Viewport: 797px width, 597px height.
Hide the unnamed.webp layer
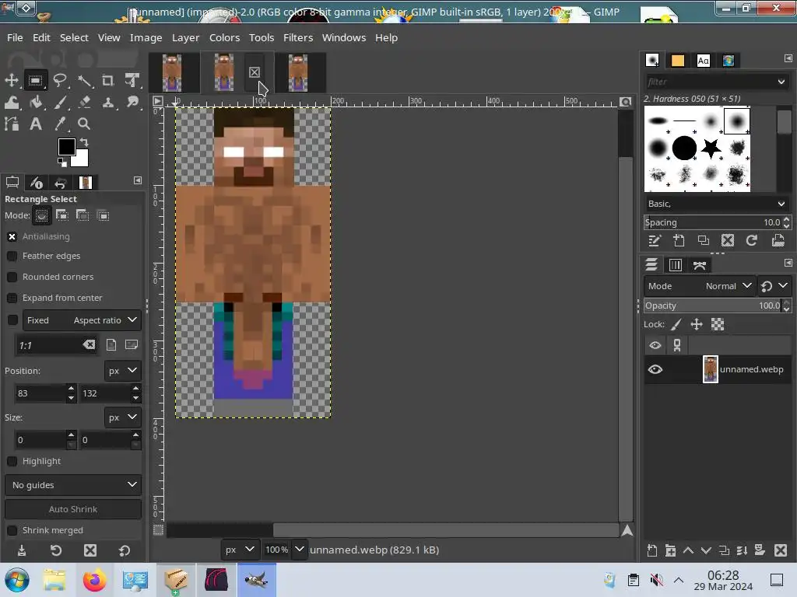(x=655, y=369)
